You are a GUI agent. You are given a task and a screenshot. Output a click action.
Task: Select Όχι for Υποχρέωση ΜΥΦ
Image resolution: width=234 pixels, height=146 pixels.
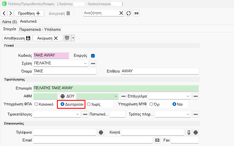[x=151, y=104]
